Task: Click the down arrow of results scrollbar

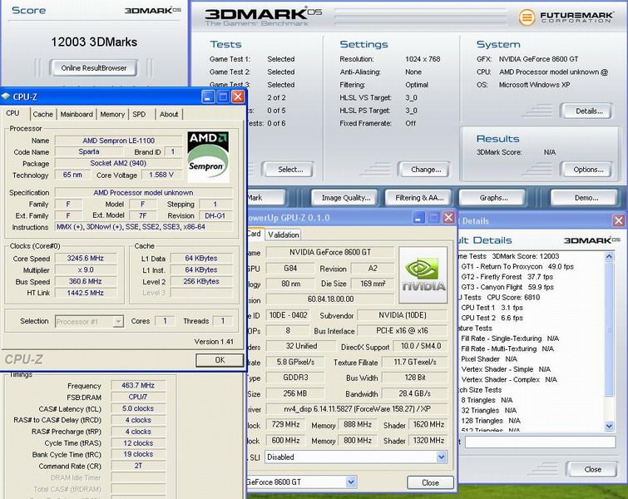Action: (609, 426)
